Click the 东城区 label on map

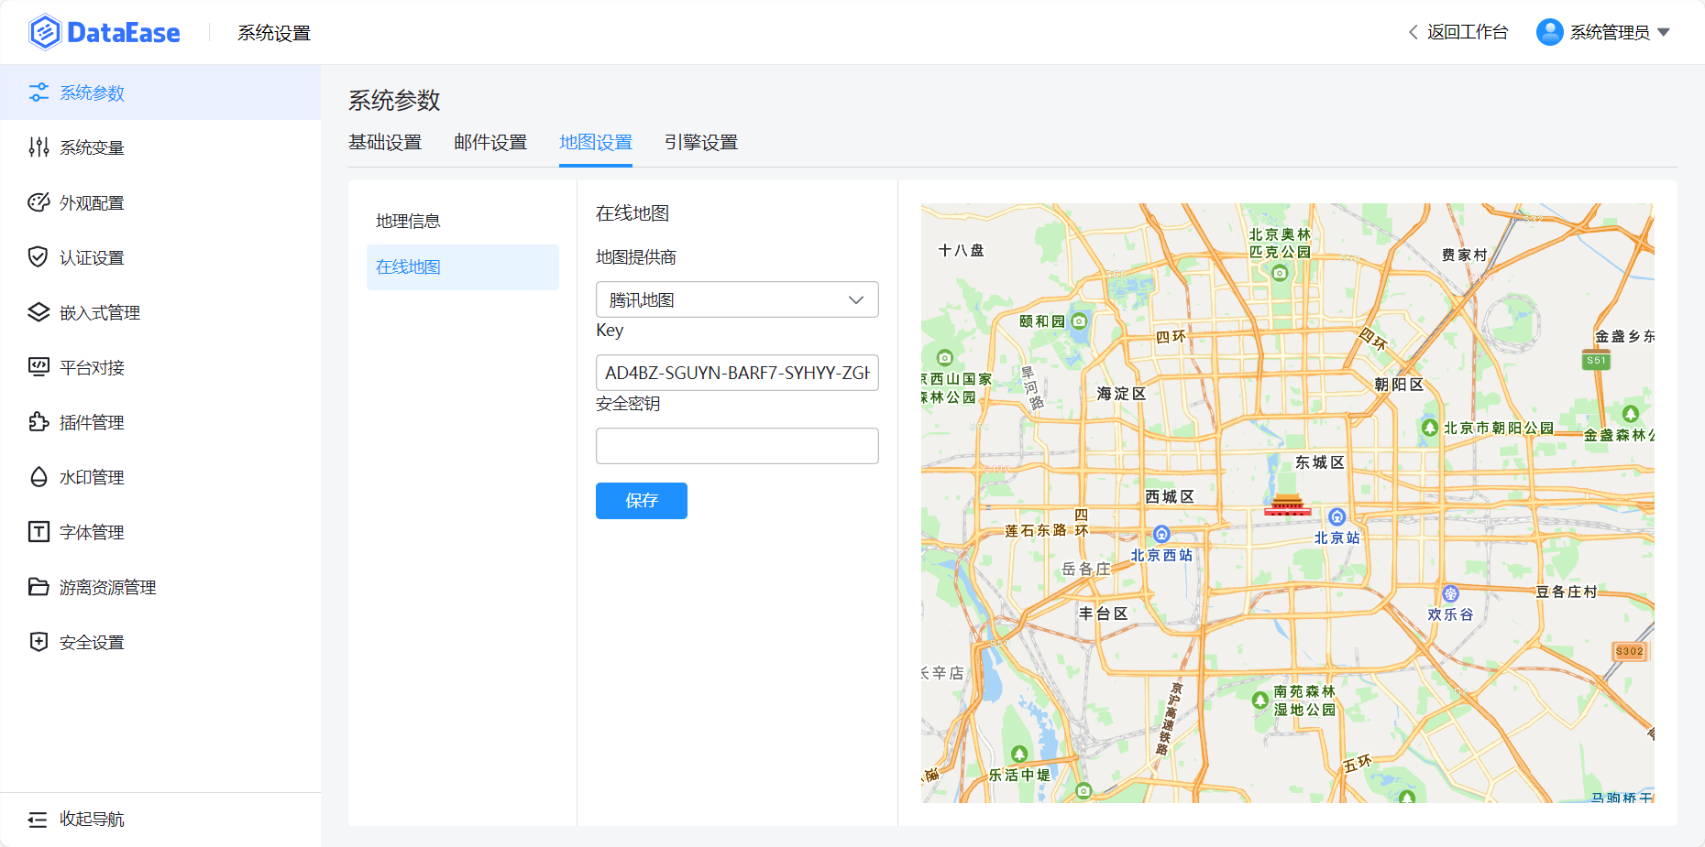(1320, 462)
